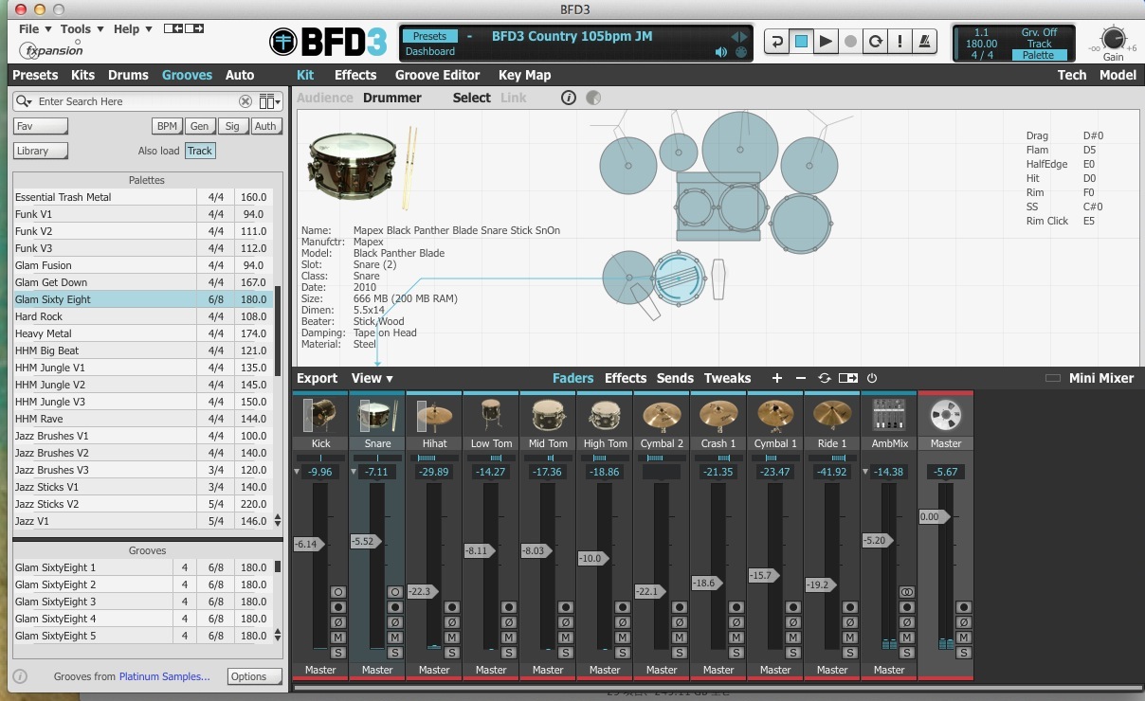Click the next preset arrow in the preset display
This screenshot has height=701, width=1145.
[x=743, y=37]
